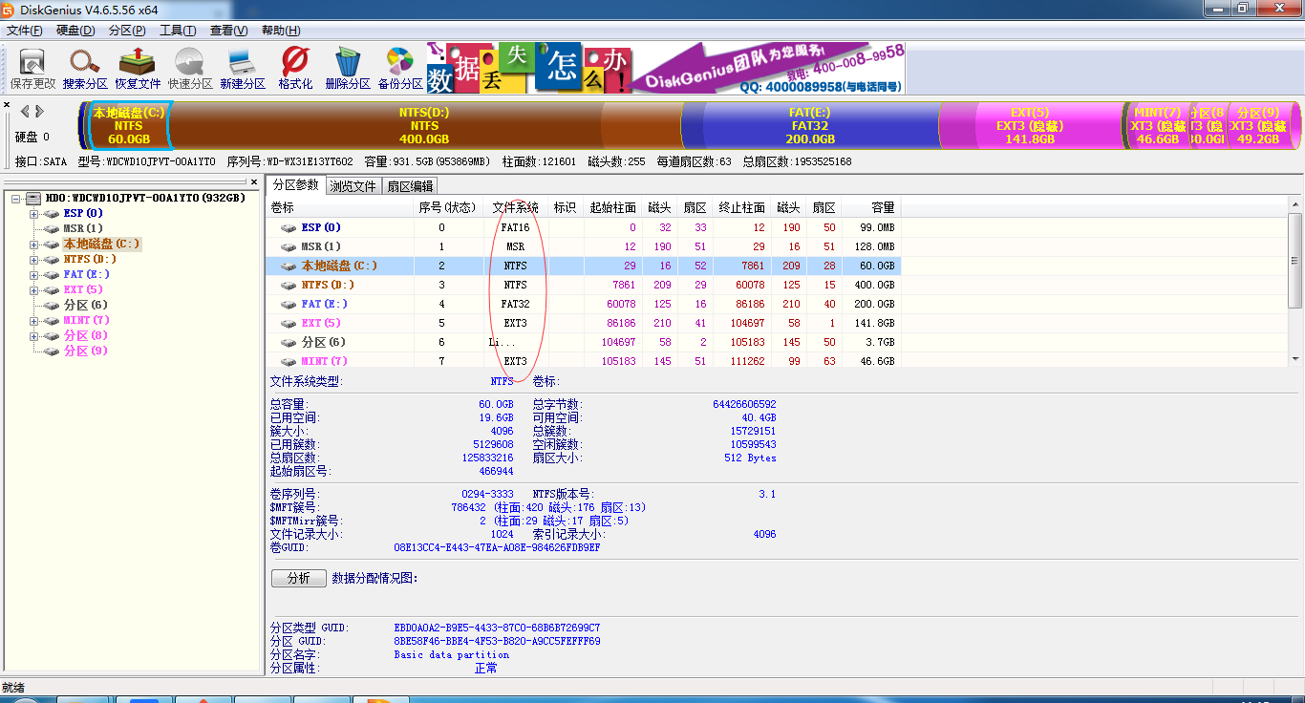Sort by the 卷标 column header

tap(339, 207)
